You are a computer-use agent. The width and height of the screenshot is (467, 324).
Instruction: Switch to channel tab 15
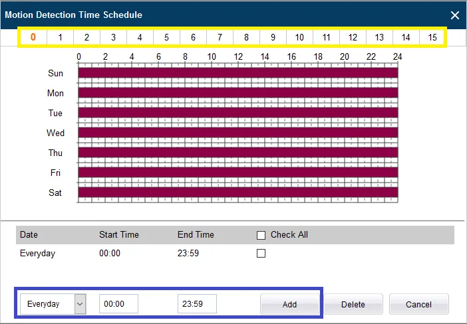[432, 37]
